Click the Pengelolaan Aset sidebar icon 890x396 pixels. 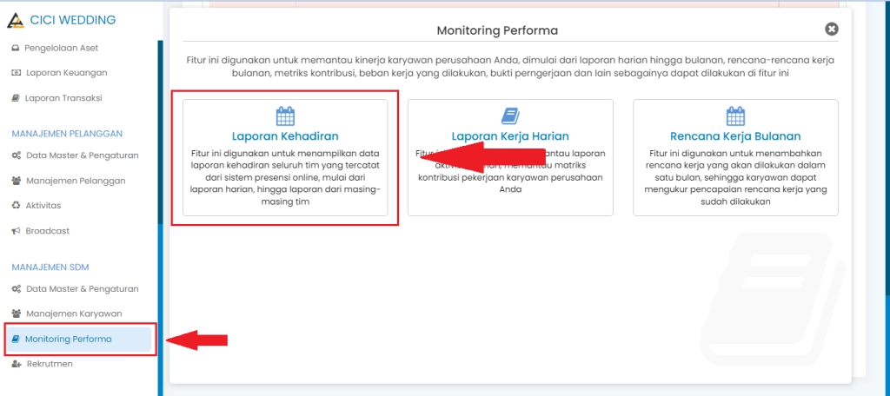pyautogui.click(x=16, y=49)
